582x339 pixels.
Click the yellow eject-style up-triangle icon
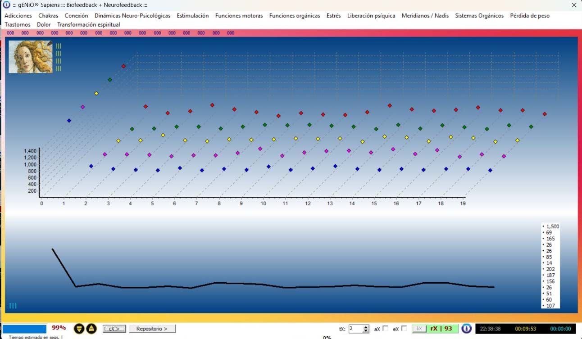(91, 329)
